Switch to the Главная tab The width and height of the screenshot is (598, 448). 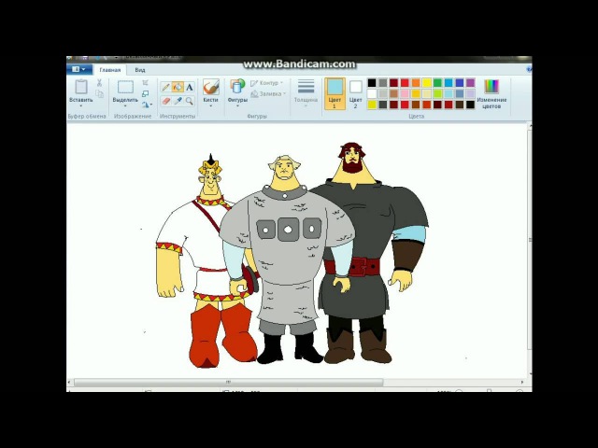[x=110, y=70]
